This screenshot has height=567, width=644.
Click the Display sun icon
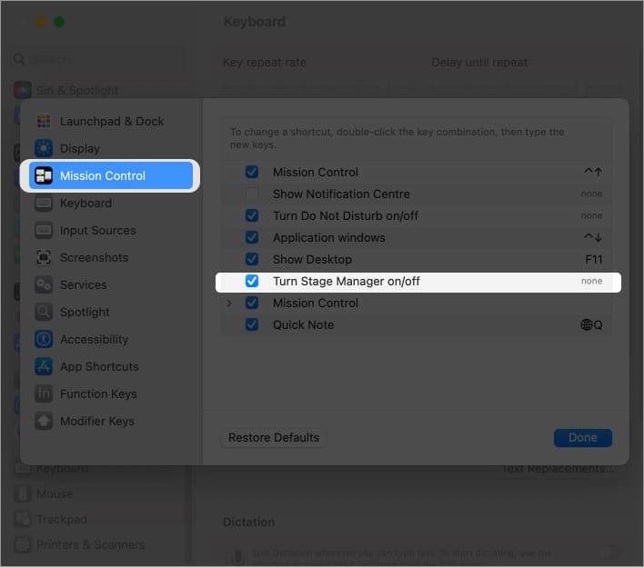point(44,148)
